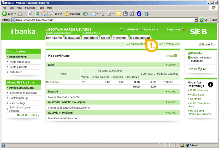Switch to the Kredīti tab
This screenshot has height=148, width=219.
click(x=105, y=38)
